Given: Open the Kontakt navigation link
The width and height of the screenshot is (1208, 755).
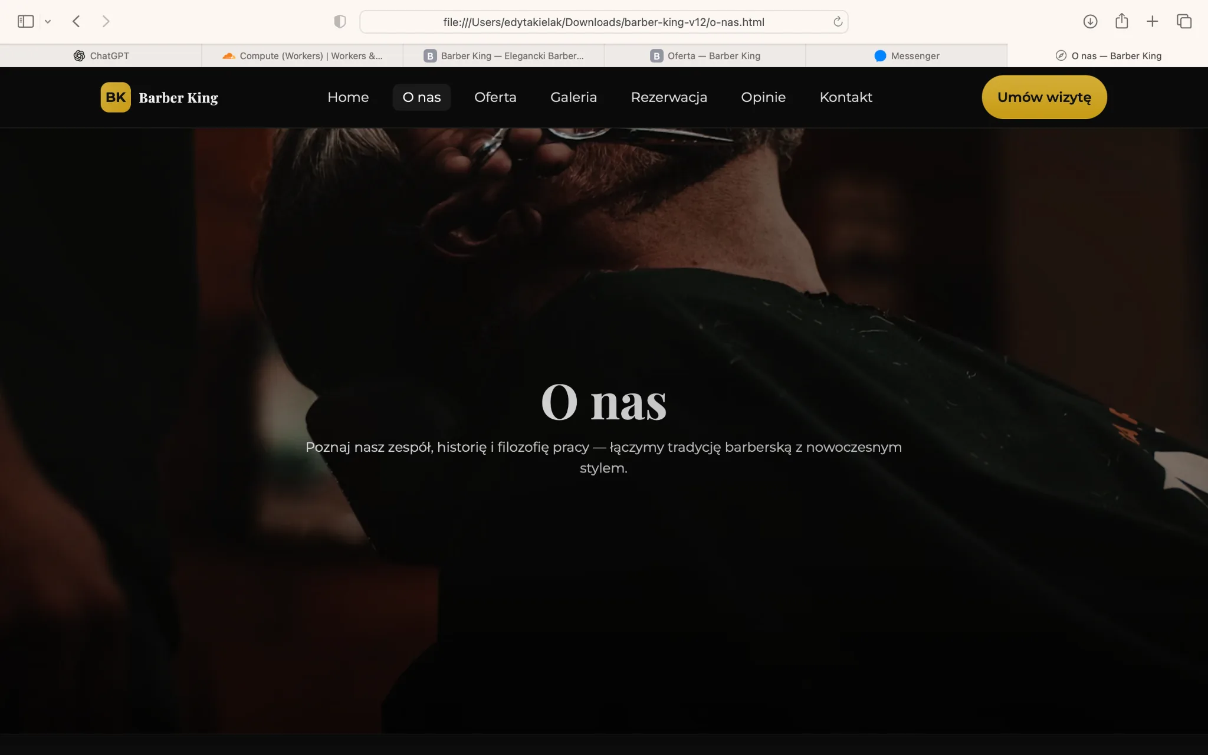Looking at the screenshot, I should click(846, 97).
